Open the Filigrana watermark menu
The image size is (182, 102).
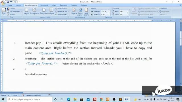[74, 11]
